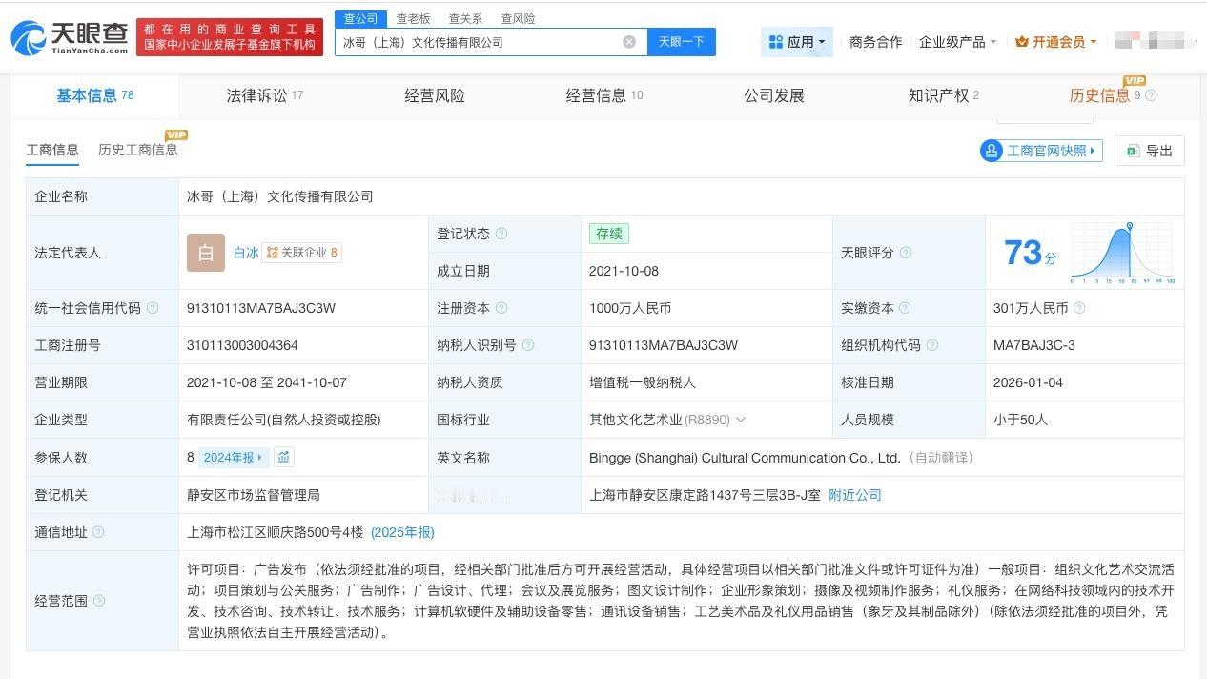
Task: Click the help icon next to 登记状态
Action: pyautogui.click(x=501, y=234)
